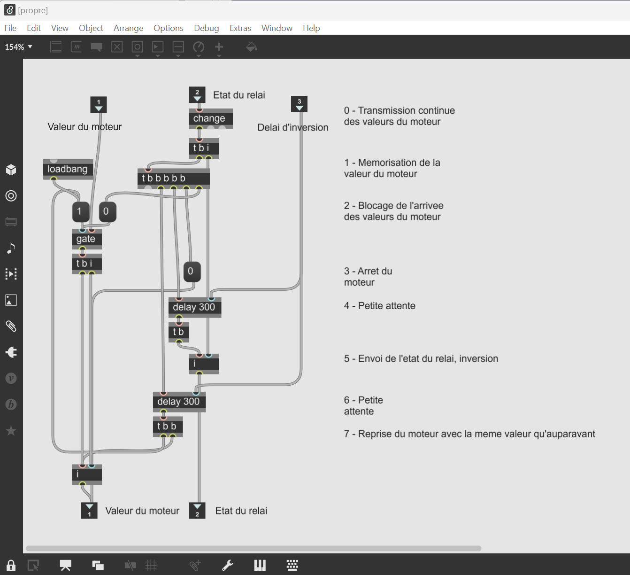Open the Options menu

169,28
